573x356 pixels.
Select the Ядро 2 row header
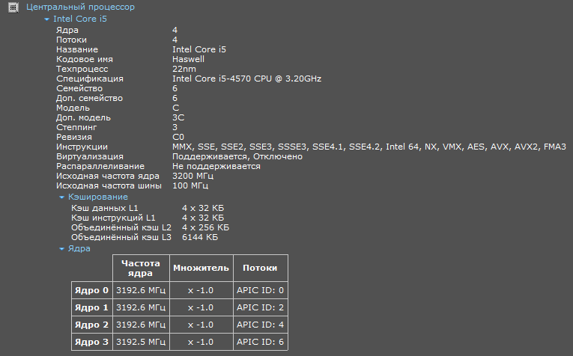point(91,325)
